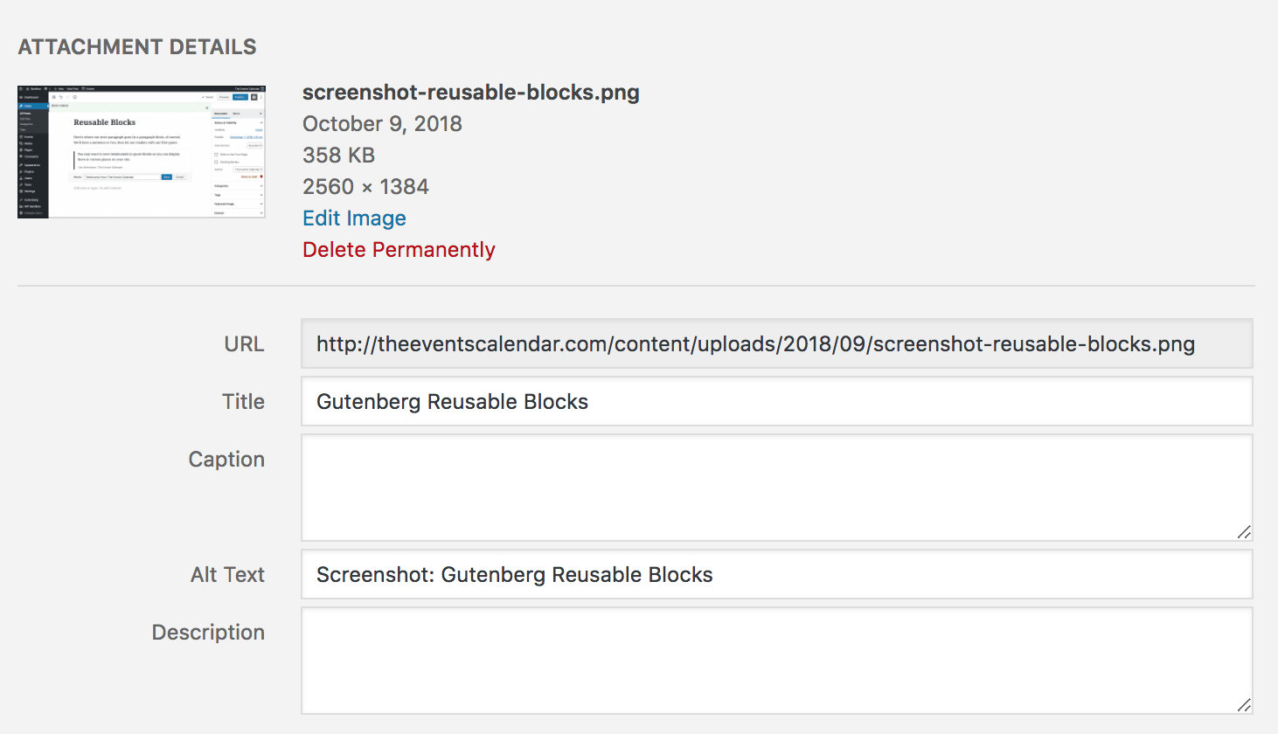Screen dimensions: 1278x734
Task: Click the block inserter plus icon in the preview
Action: click(54, 97)
